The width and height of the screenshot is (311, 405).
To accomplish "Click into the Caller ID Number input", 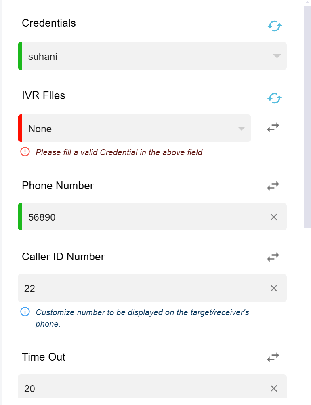I will coord(144,288).
